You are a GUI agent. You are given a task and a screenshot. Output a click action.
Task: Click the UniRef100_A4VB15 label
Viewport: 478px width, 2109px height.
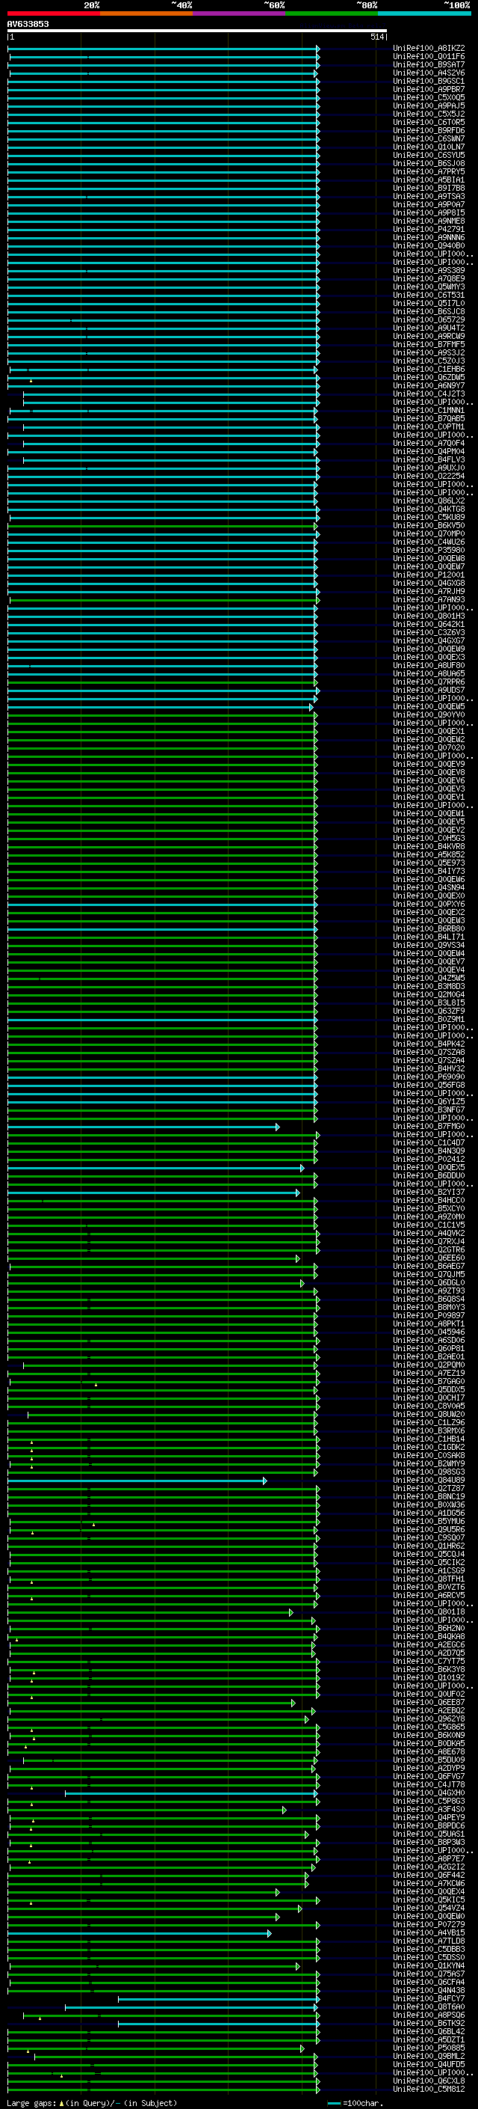pos(429,1934)
